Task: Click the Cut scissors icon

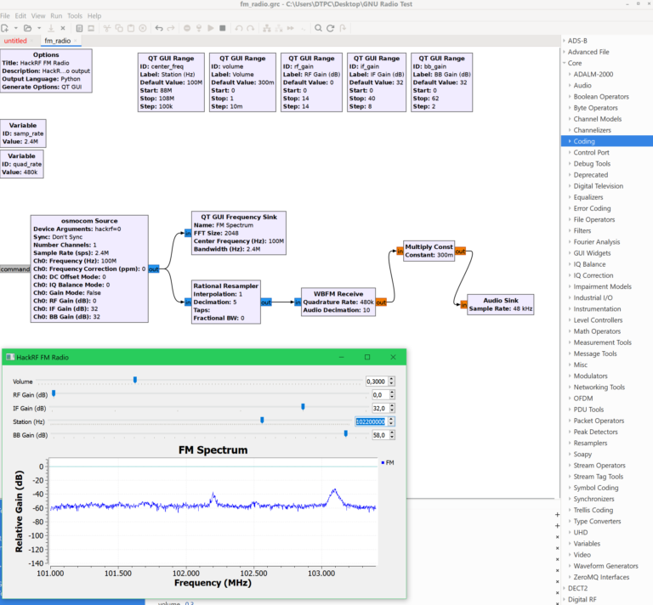Action: [x=107, y=28]
